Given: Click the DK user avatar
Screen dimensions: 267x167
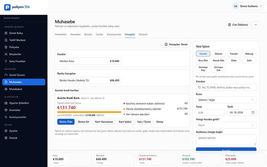Looking at the screenshot, I should pyautogui.click(x=236, y=6).
